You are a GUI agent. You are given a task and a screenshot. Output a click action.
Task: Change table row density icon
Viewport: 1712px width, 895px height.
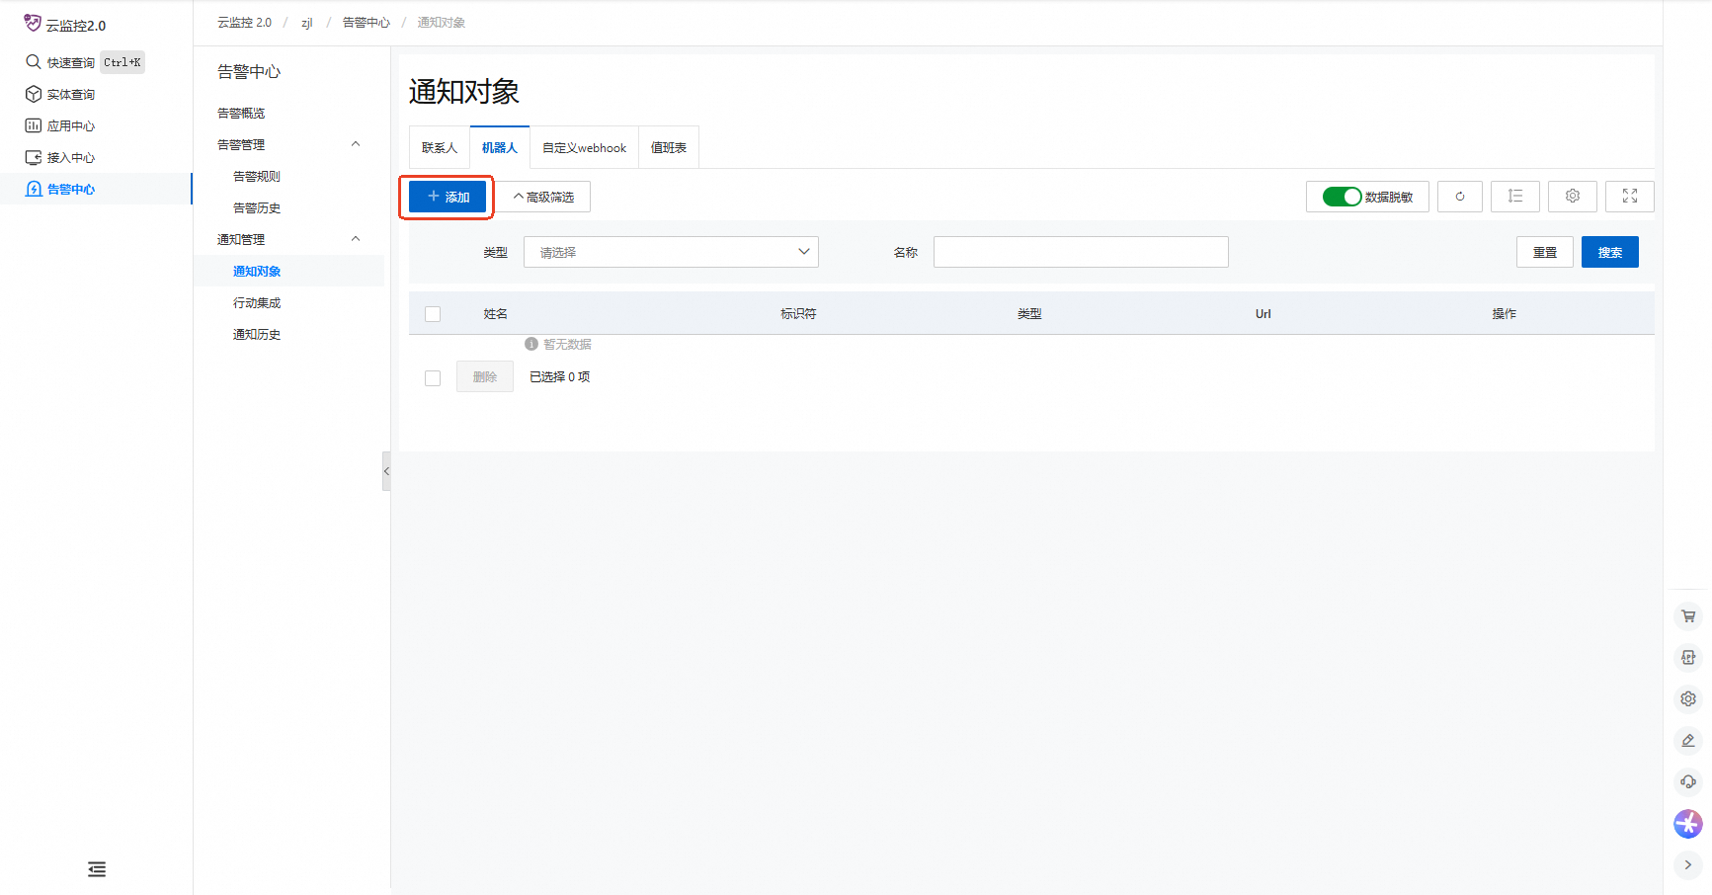click(1515, 197)
